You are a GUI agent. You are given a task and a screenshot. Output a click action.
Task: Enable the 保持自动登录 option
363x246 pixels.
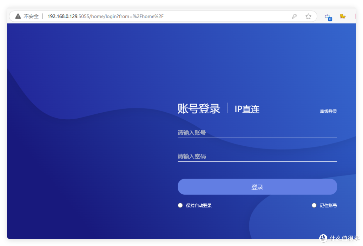(x=180, y=205)
